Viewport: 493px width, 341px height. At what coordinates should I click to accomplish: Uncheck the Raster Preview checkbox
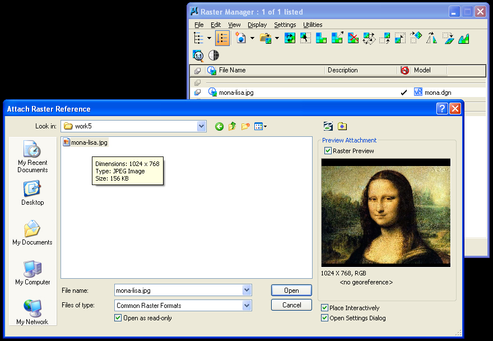[328, 150]
